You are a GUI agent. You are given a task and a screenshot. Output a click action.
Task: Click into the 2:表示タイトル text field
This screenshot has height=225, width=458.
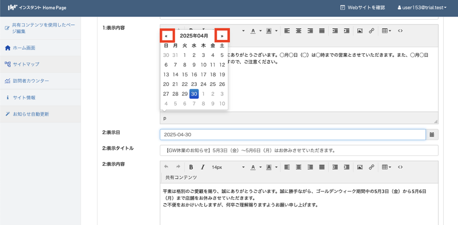[299, 150]
